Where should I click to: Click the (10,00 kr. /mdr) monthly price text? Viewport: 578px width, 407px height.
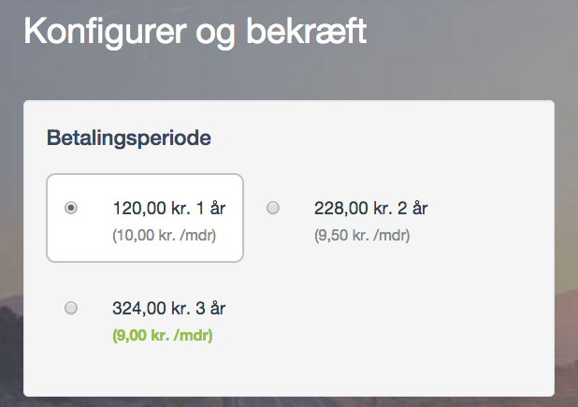165,235
